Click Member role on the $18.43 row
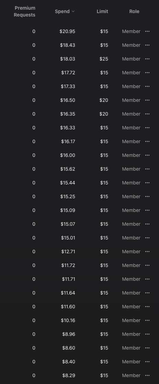 131,45
